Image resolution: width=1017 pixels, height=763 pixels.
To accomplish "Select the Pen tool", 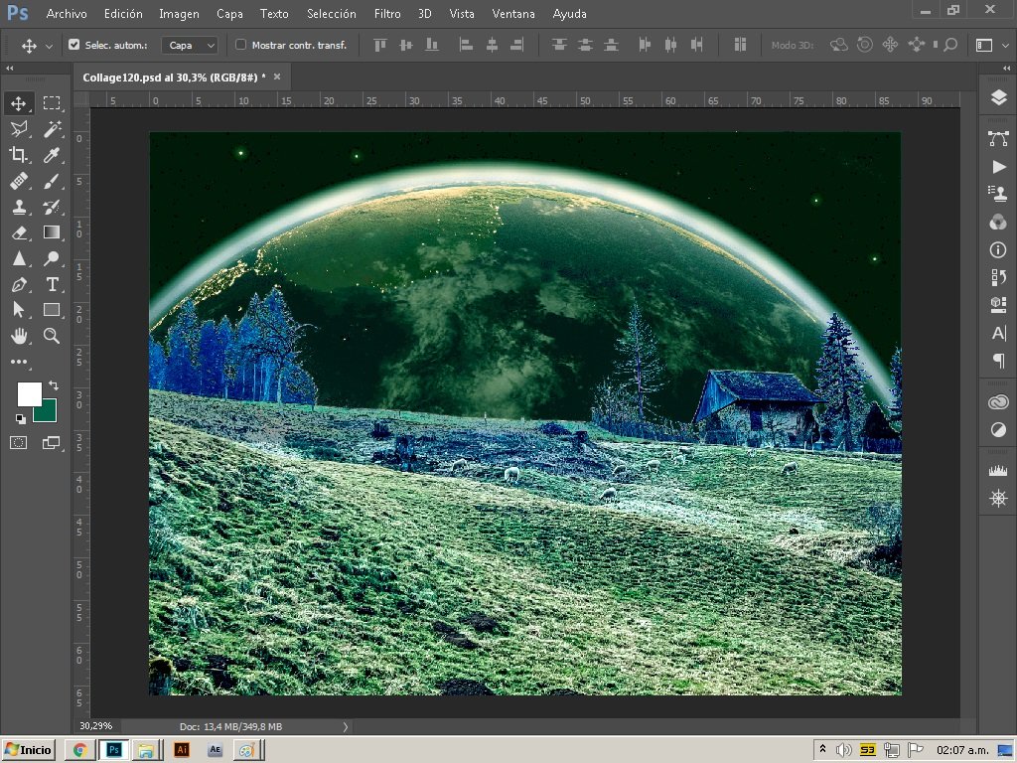I will click(18, 284).
